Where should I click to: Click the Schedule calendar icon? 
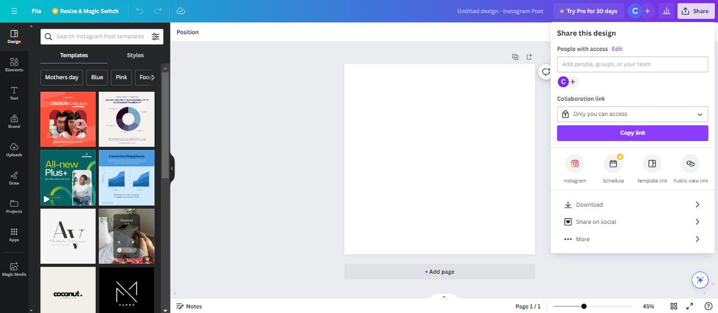point(613,163)
